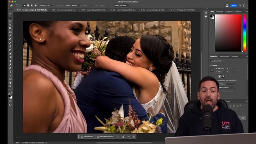This screenshot has width=256, height=144.
Task: Select the Path Selection tool
Action: [10, 75]
